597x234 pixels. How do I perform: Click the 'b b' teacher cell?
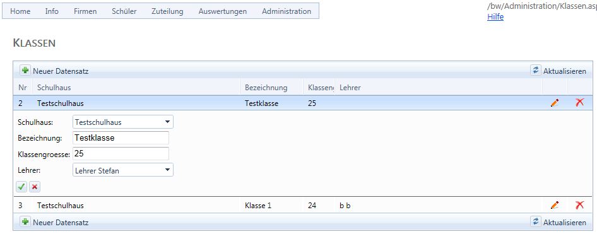coord(345,206)
